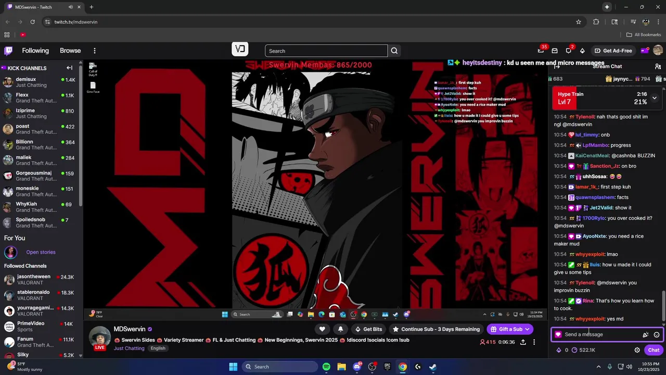Go to the Following tab
Viewport: 666px width, 375px height.
[x=35, y=51]
